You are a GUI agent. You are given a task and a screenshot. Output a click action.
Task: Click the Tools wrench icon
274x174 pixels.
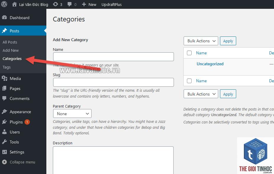pos(4,142)
